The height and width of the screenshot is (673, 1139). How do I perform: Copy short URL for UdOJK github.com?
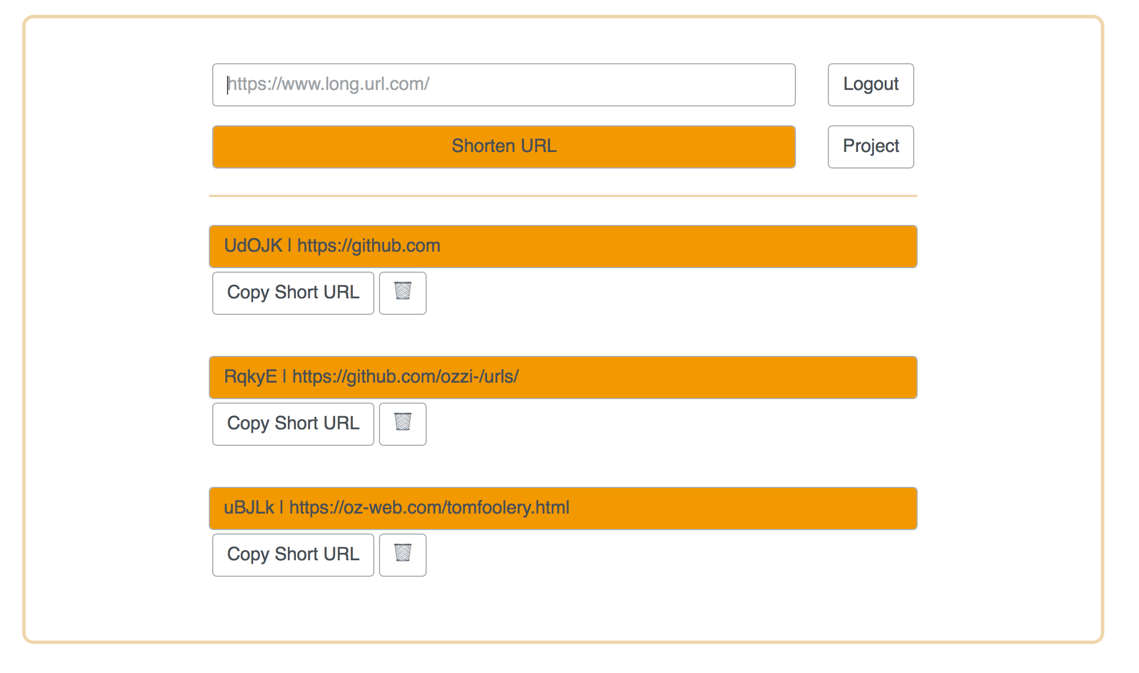(x=293, y=293)
